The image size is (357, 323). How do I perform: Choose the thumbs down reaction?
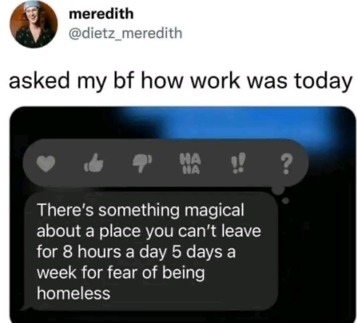coord(142,163)
